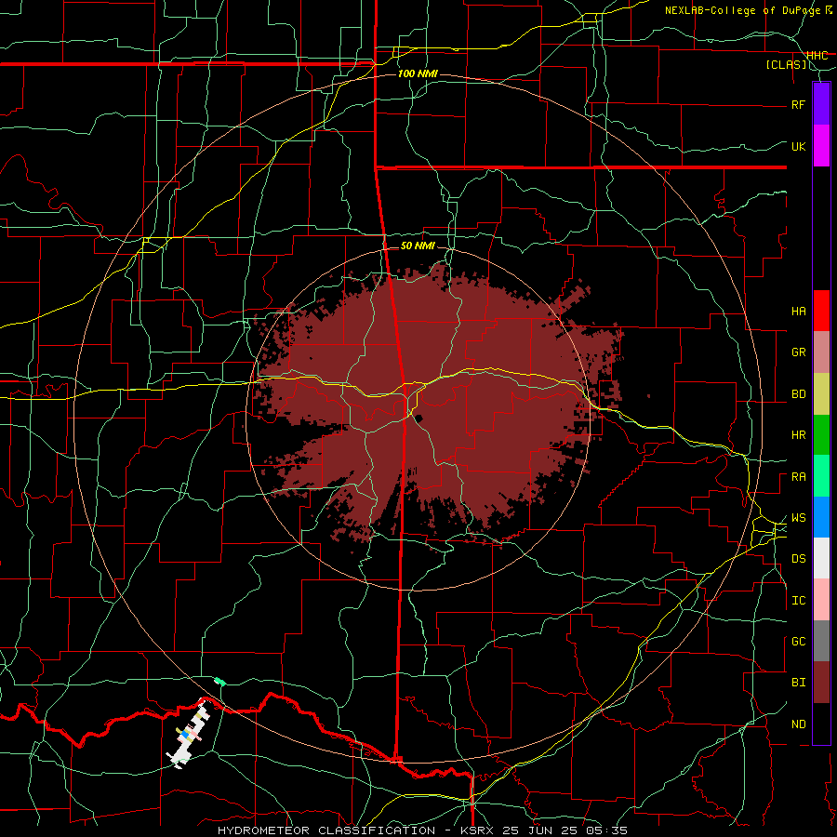This screenshot has width=837, height=837.
Task: Click the RF legend label
Action: [798, 104]
